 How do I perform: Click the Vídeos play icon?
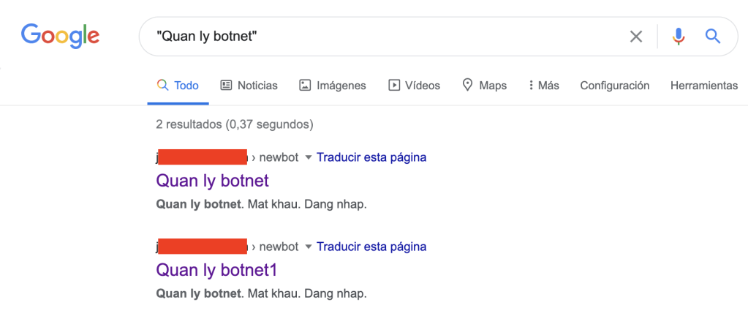[394, 86]
